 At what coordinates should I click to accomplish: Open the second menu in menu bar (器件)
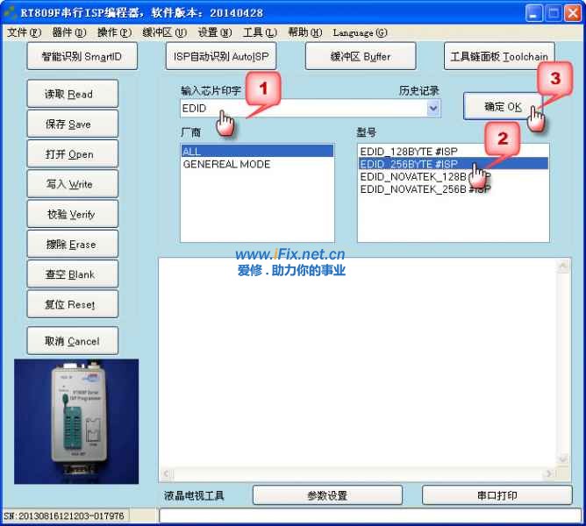click(68, 32)
